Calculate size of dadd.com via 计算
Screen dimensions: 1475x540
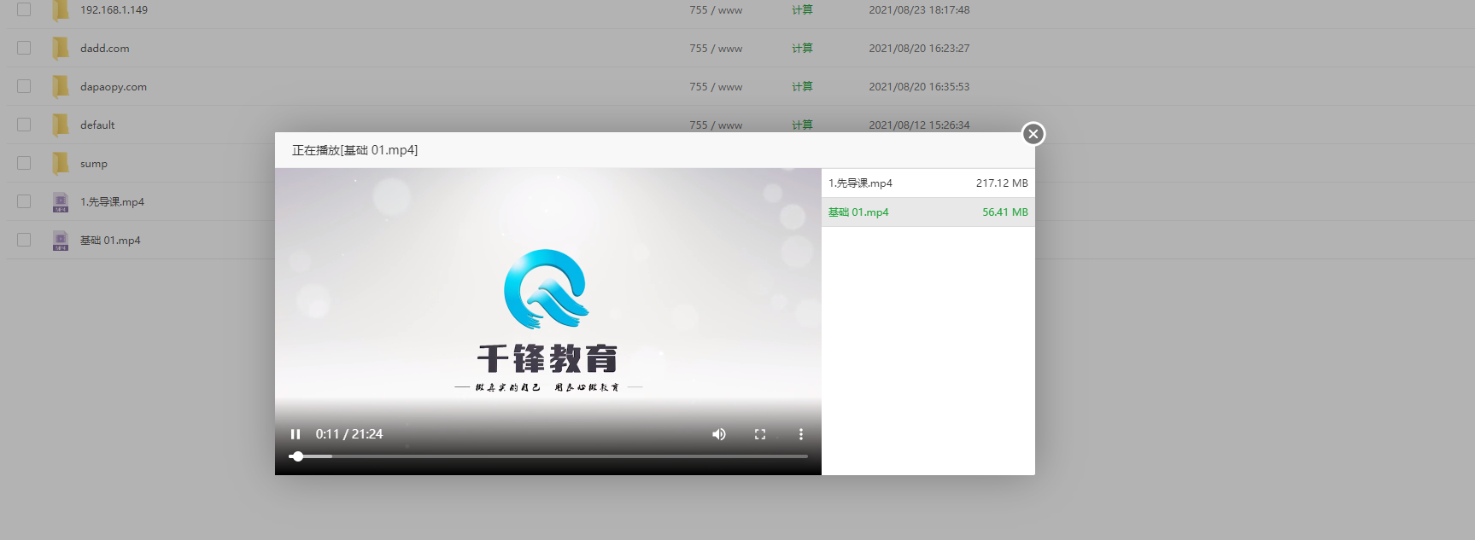[802, 49]
